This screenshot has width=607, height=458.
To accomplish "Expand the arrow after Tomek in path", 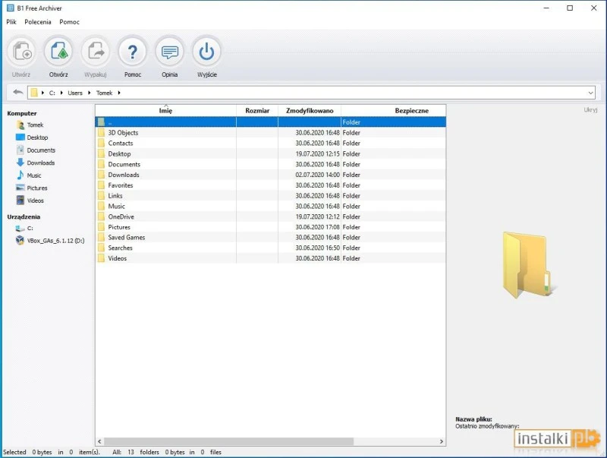I will point(119,93).
